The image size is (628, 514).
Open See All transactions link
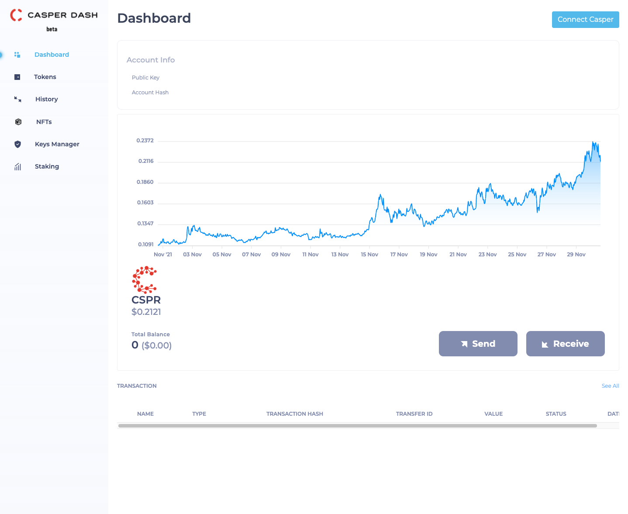pos(610,386)
